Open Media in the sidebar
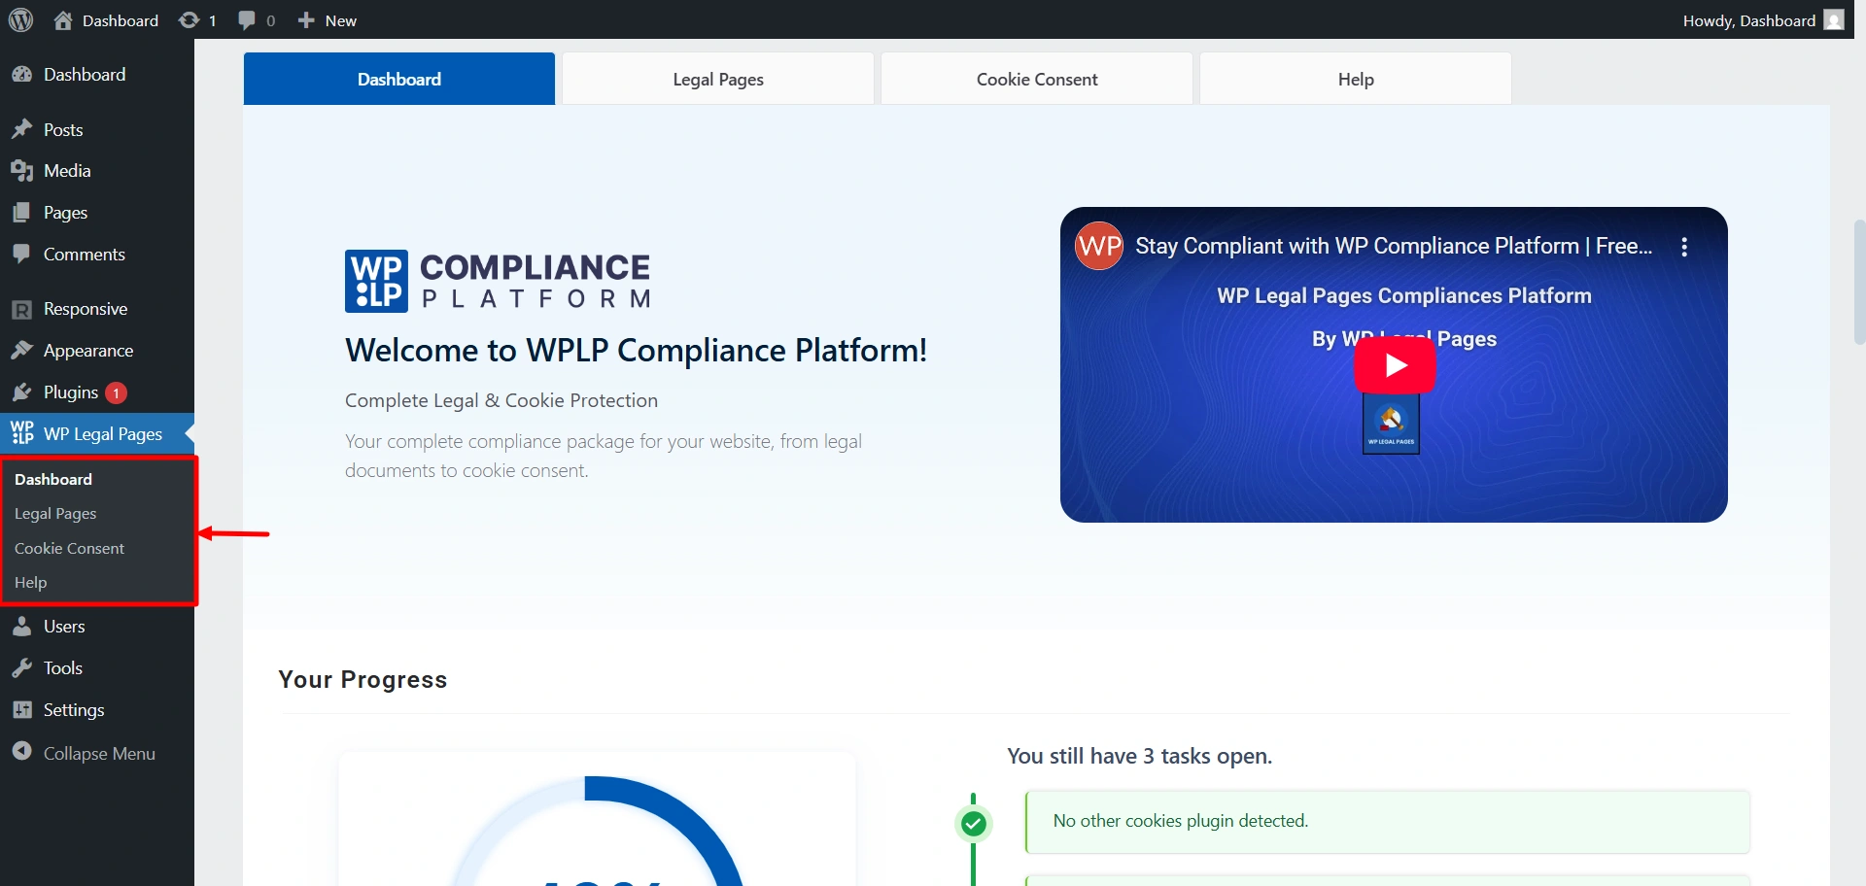Image resolution: width=1866 pixels, height=886 pixels. click(x=67, y=171)
